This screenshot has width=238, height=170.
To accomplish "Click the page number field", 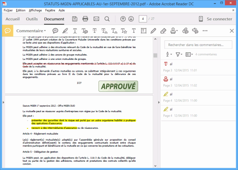I will (143, 19).
